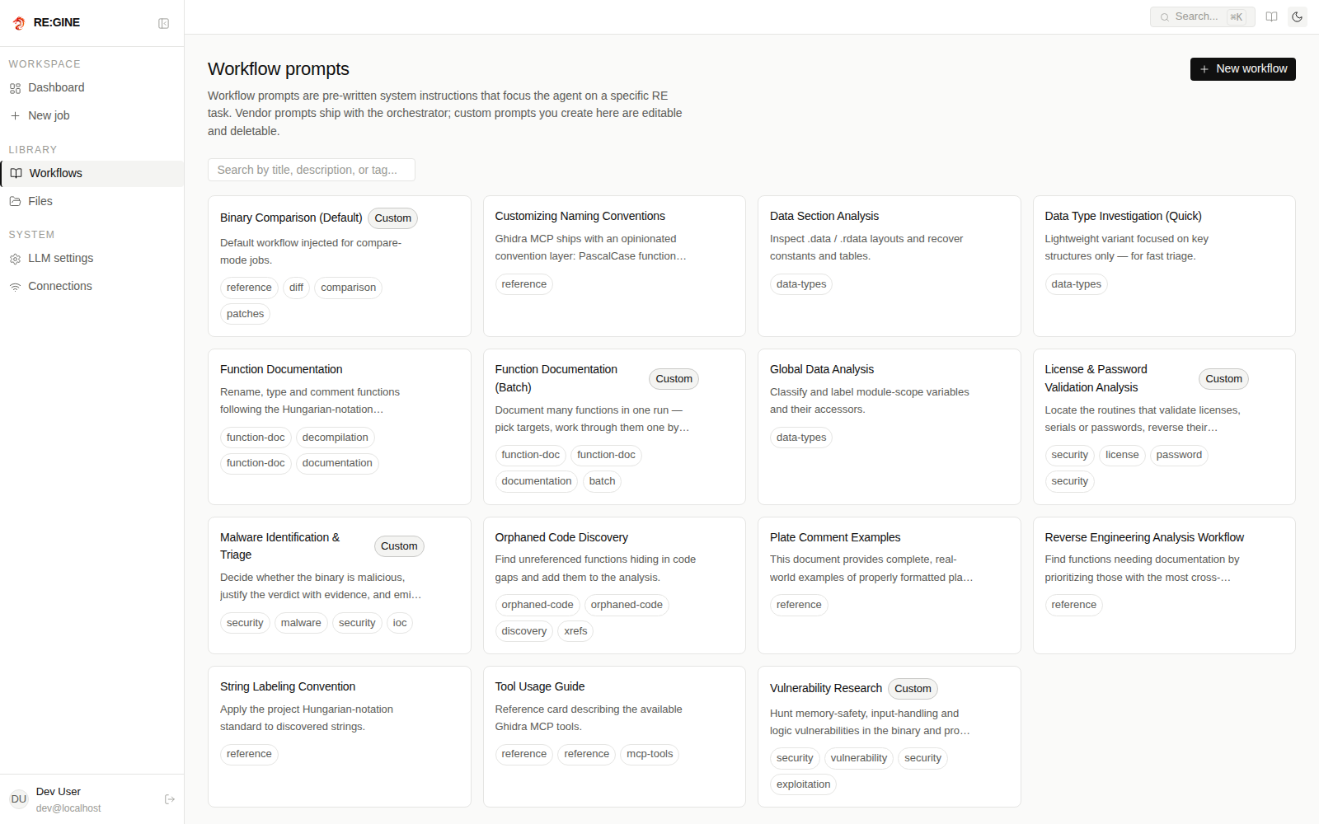The height and width of the screenshot is (824, 1319).
Task: Select Workflows in the sidebar
Action: (x=92, y=174)
